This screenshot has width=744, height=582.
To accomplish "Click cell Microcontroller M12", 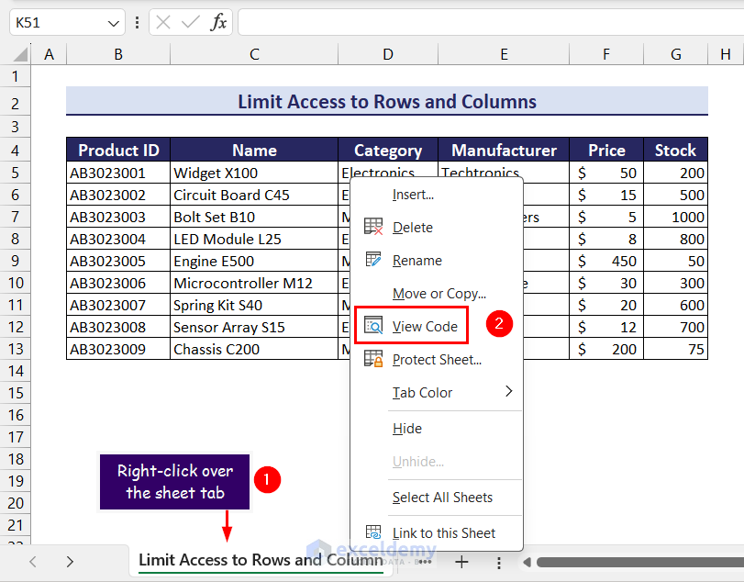I will [x=254, y=283].
